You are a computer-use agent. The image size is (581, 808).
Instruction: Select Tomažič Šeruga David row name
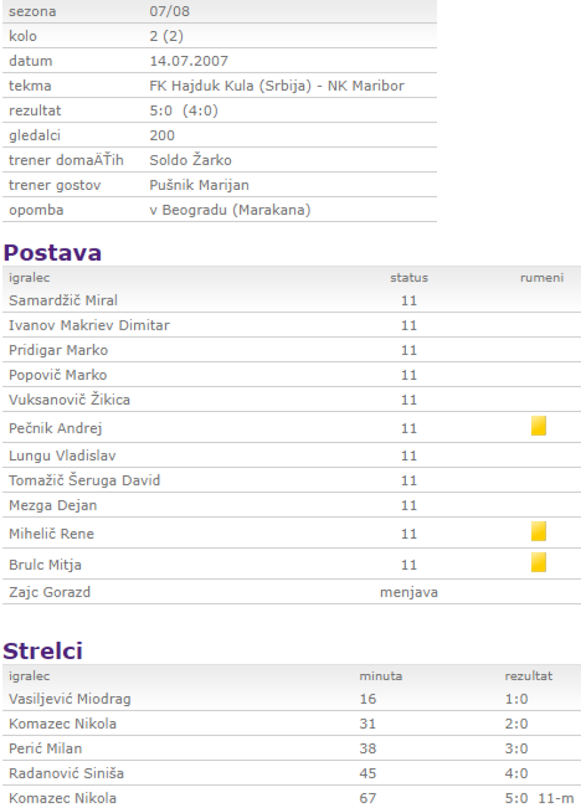[84, 481]
